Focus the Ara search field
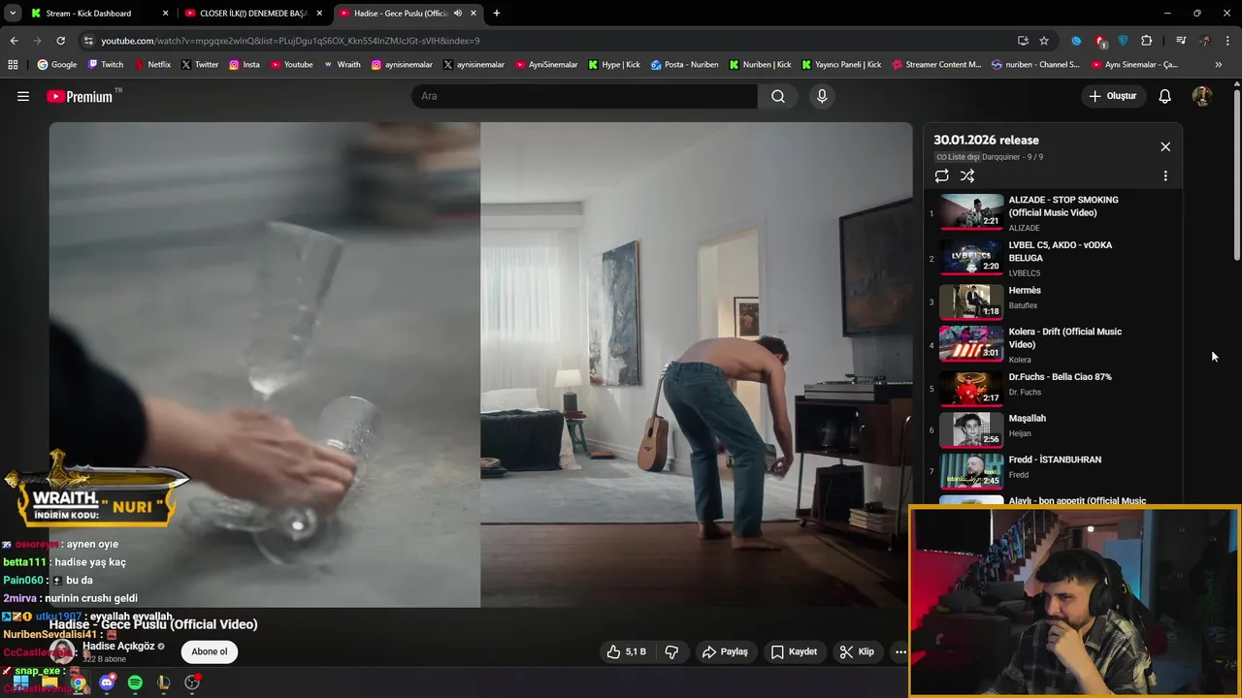This screenshot has width=1242, height=698. [x=584, y=96]
